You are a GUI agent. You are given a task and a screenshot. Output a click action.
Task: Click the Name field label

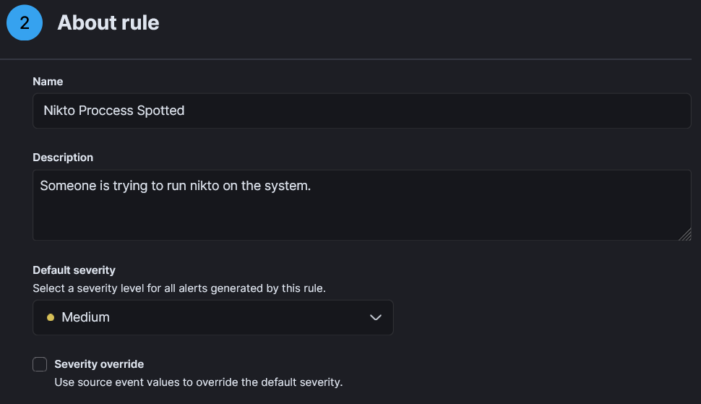click(x=48, y=82)
